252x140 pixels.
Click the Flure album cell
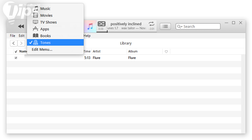(132, 58)
